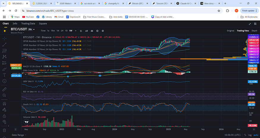Open the Square tab
This screenshot has width=260, height=138.
point(43,23)
